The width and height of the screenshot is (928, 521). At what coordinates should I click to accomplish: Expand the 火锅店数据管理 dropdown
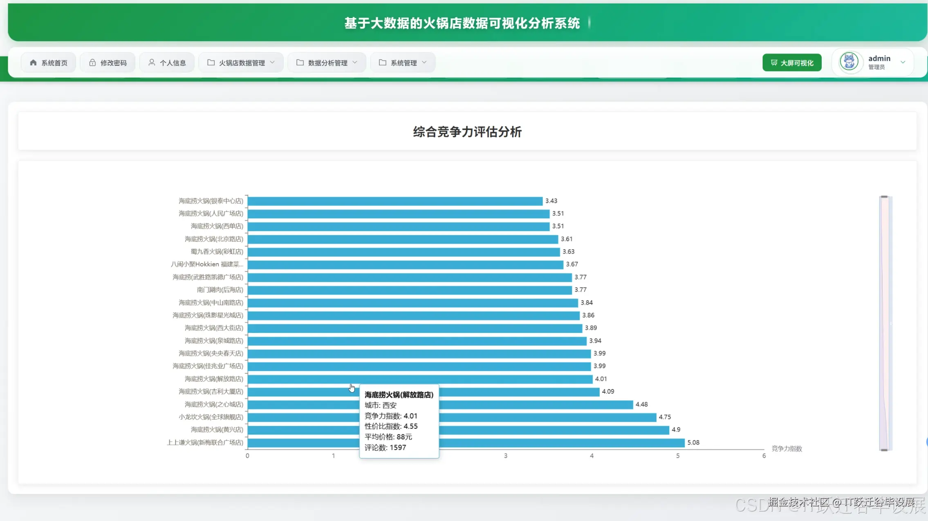pyautogui.click(x=272, y=63)
